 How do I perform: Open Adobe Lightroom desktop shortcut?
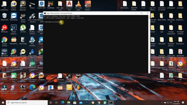14,29
